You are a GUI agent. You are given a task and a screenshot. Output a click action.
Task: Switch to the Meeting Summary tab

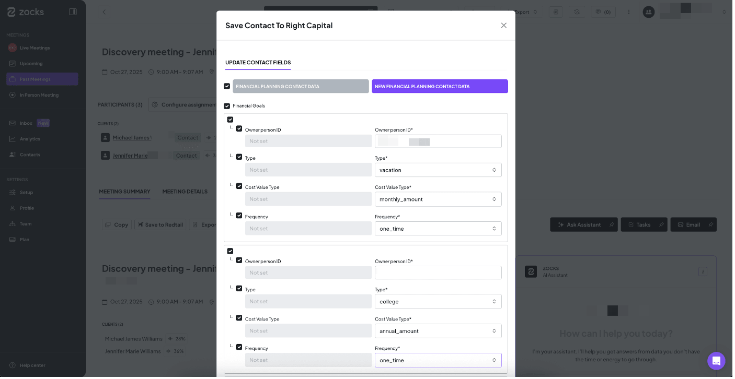coord(124,192)
